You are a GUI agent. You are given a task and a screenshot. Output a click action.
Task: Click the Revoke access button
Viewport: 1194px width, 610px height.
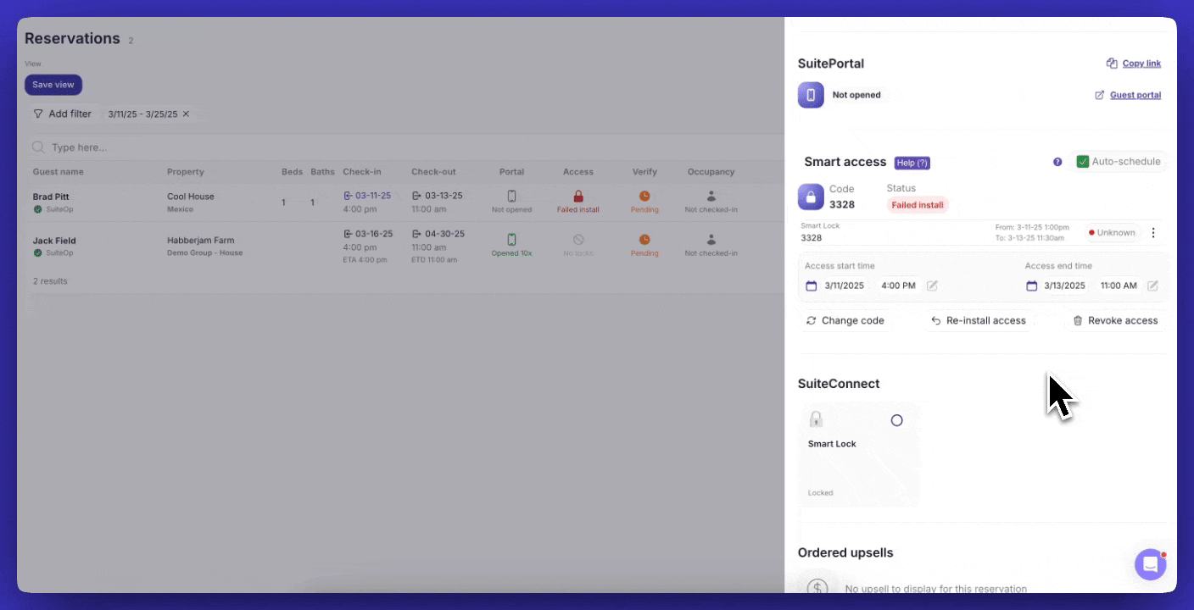pyautogui.click(x=1114, y=321)
